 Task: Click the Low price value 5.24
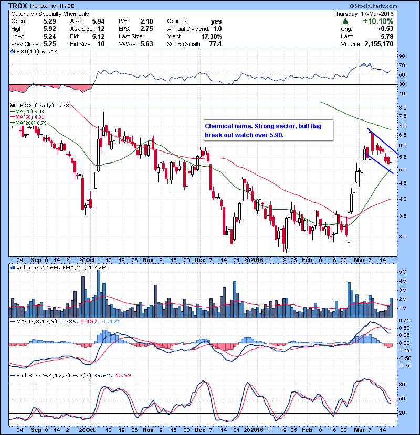(49, 36)
